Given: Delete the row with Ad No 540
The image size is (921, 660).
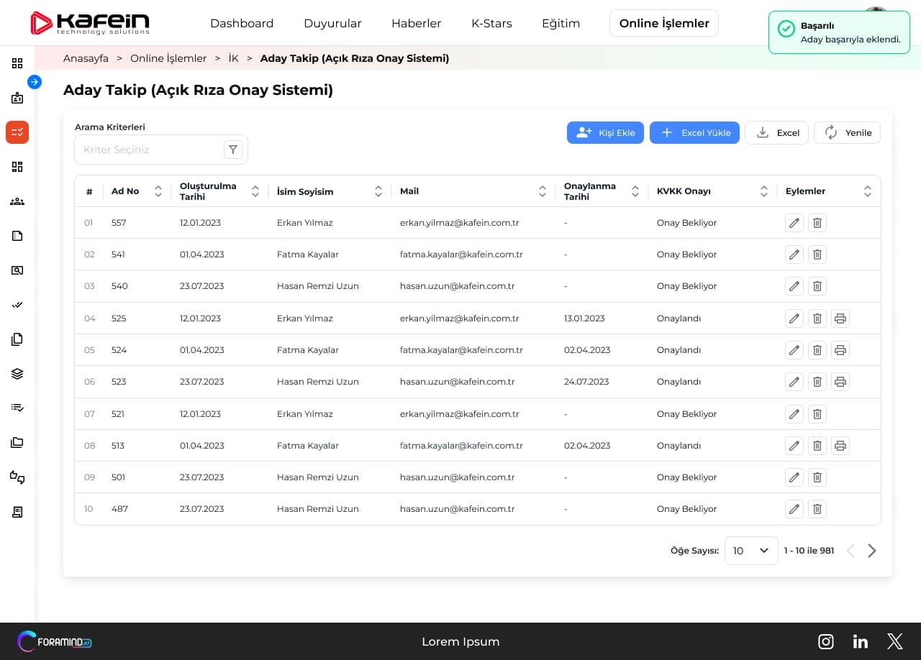Looking at the screenshot, I should 817,286.
